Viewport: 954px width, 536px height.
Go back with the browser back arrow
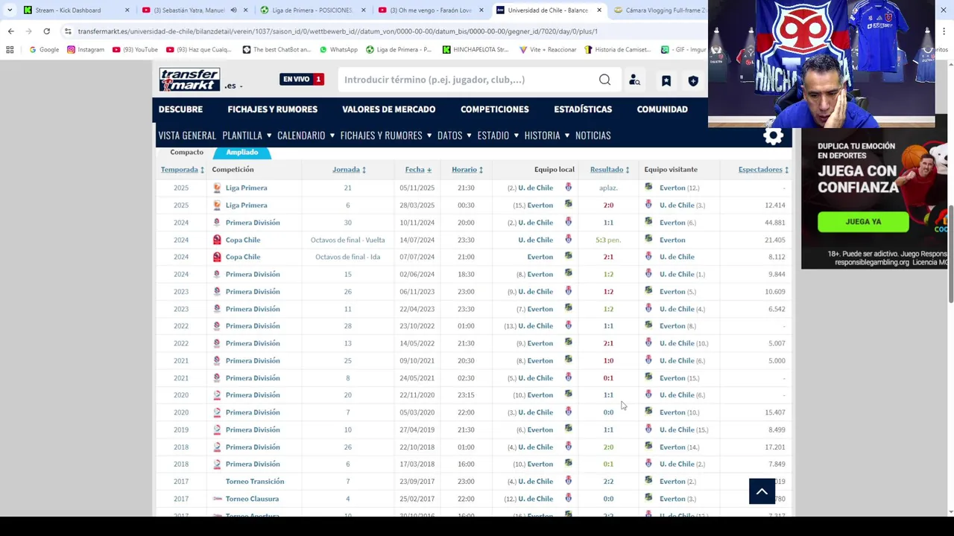10,31
